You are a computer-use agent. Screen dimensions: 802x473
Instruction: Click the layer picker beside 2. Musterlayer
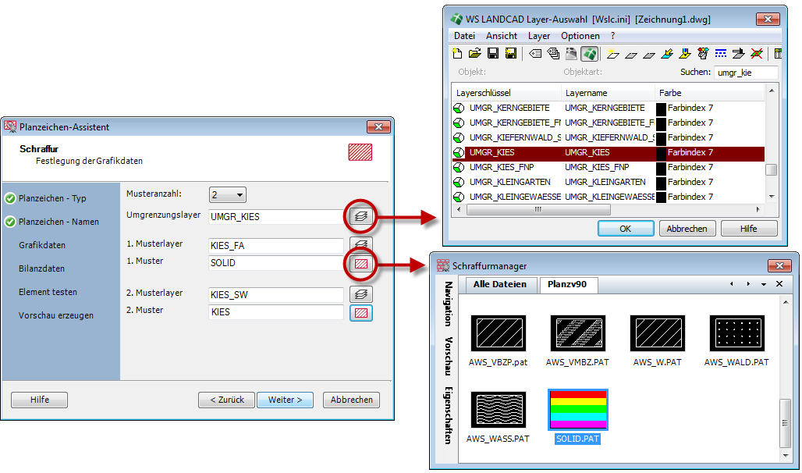(x=361, y=295)
